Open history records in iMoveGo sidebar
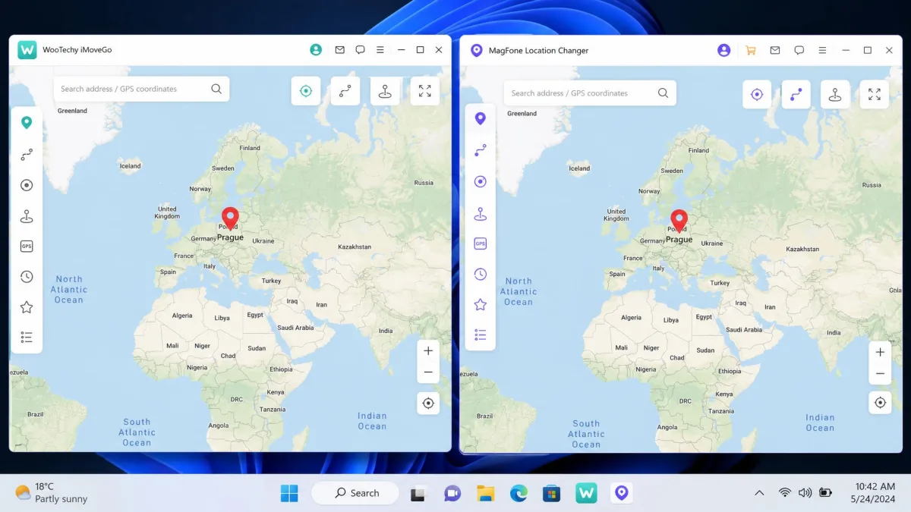The height and width of the screenshot is (512, 911). [x=27, y=277]
